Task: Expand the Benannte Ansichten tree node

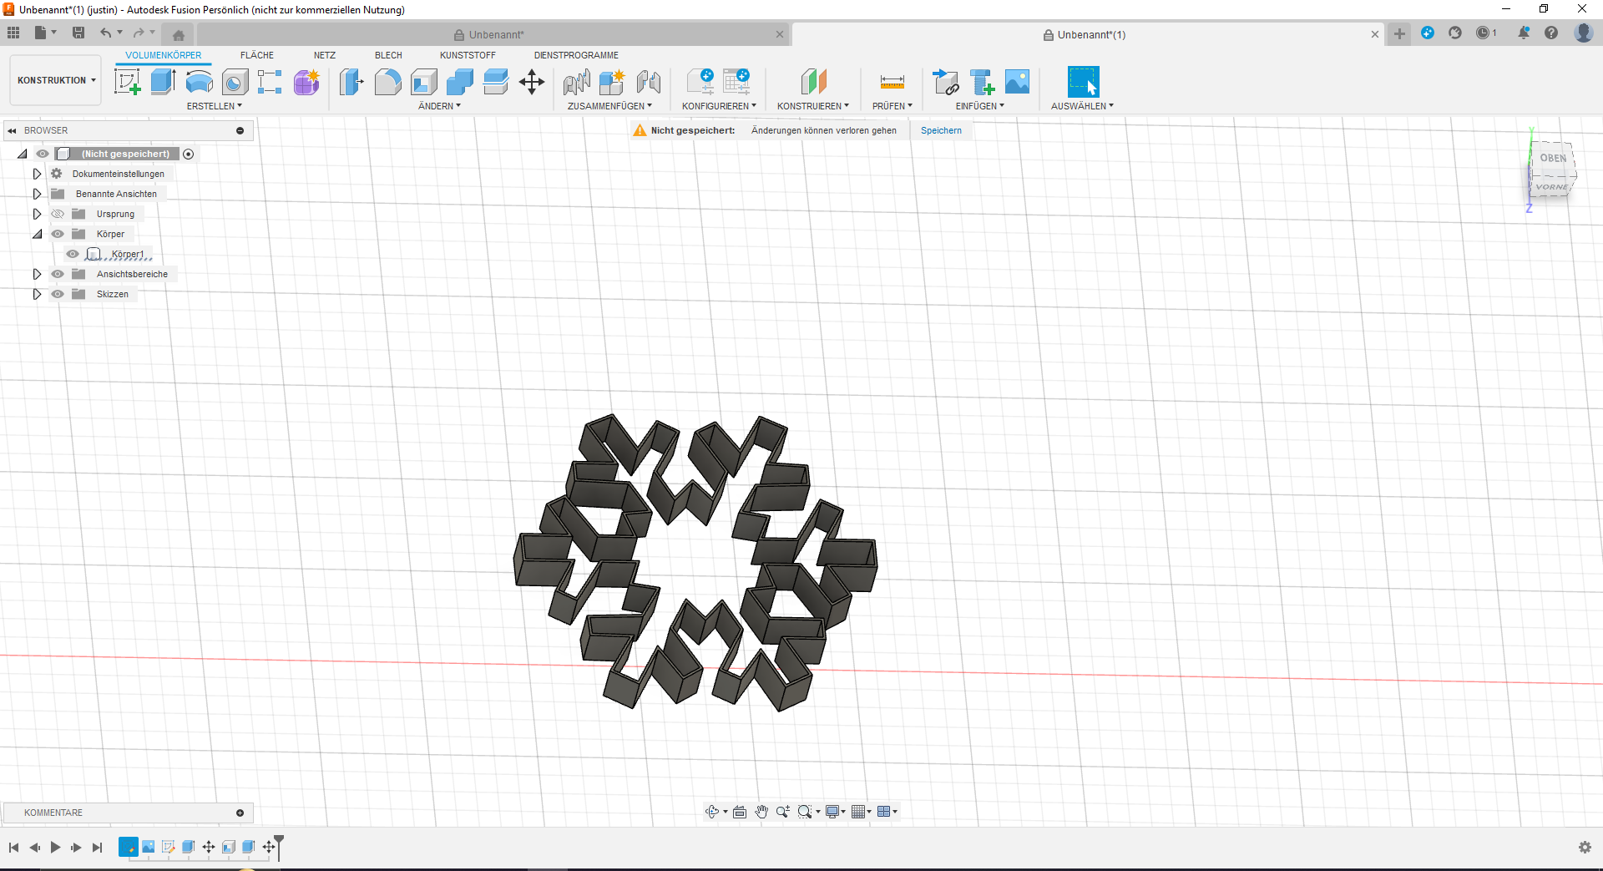Action: pyautogui.click(x=37, y=194)
